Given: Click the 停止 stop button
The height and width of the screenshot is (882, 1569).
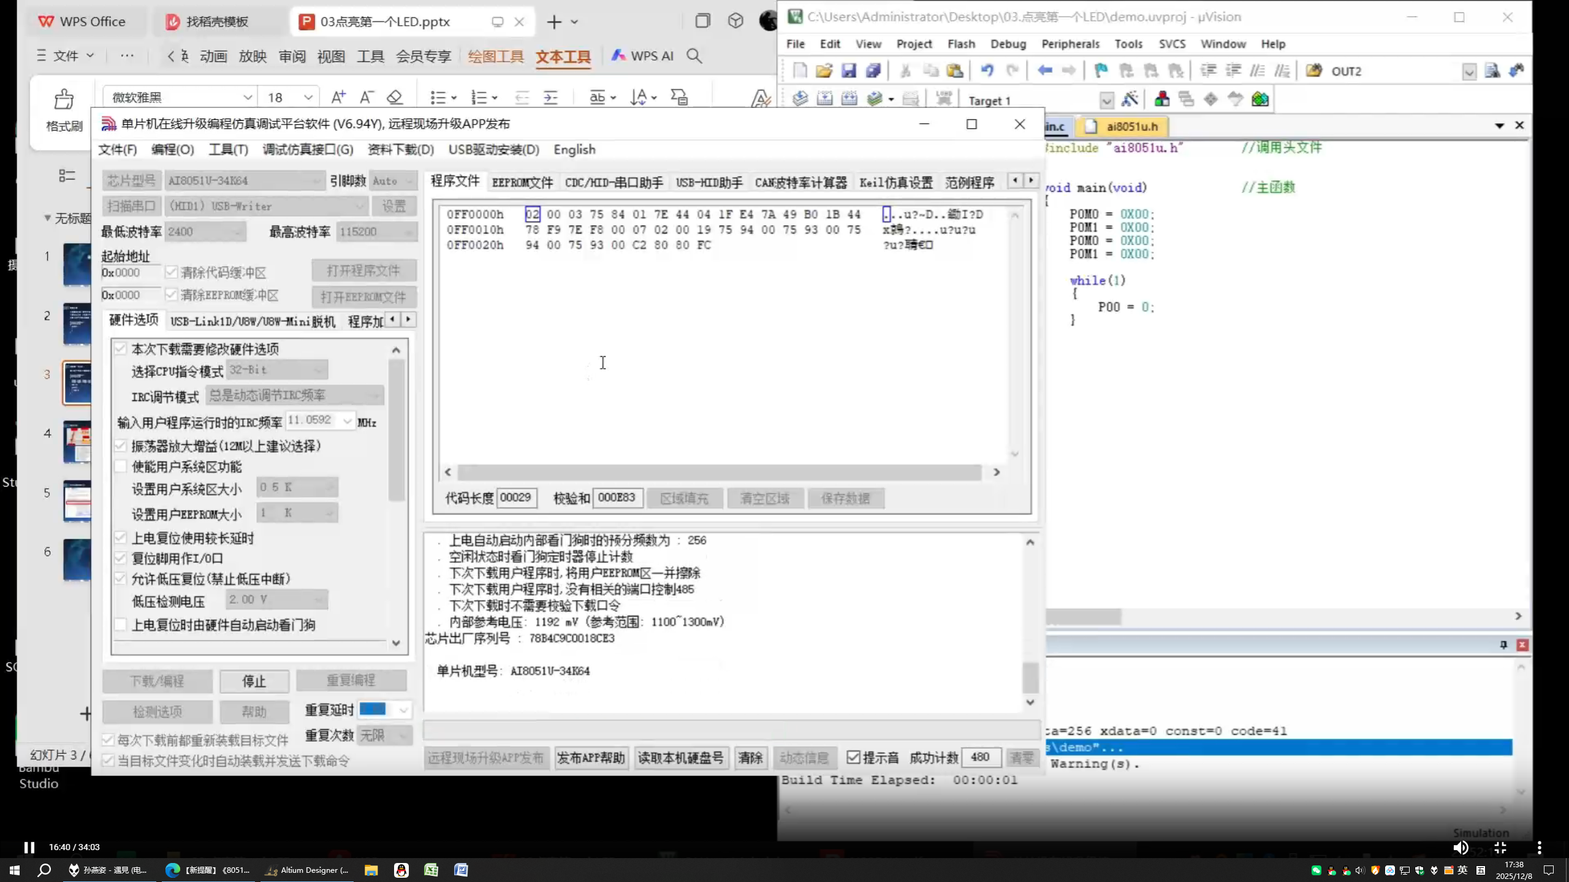Looking at the screenshot, I should point(254,681).
